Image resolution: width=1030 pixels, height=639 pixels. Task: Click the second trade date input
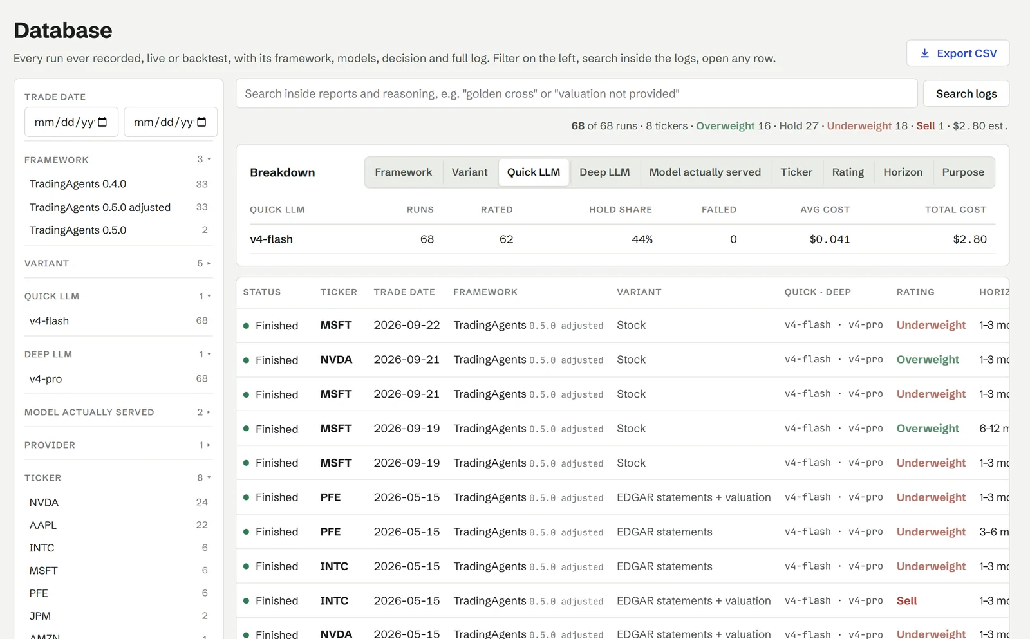171,122
